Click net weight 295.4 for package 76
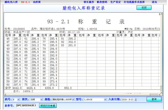Screen dimensions: 168x110 (x=53, y=39)
